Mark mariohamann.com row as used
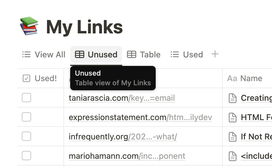Viewport: 272px width, 167px height. click(26, 156)
